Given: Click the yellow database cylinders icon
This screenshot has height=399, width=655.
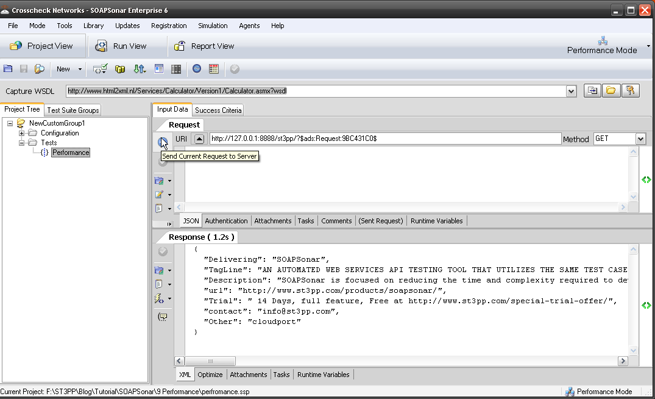Looking at the screenshot, I should click(120, 69).
